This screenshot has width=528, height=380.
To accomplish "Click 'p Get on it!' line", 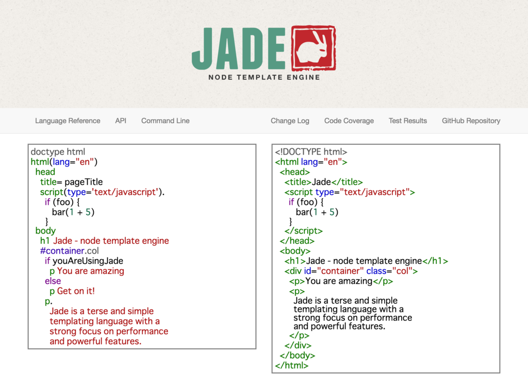I will (x=72, y=291).
